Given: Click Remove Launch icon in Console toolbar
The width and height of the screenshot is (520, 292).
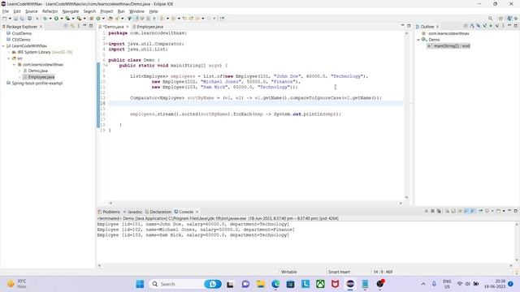Looking at the screenshot, I should pyautogui.click(x=433, y=211).
